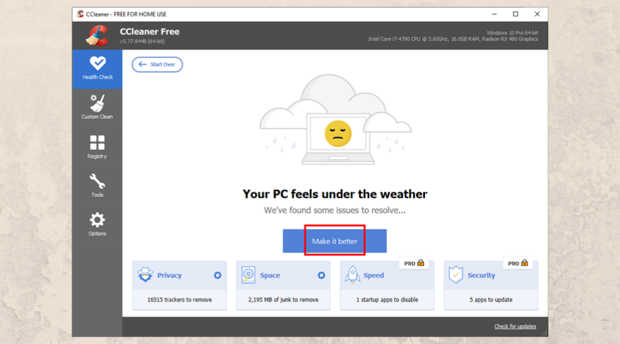This screenshot has height=344, width=620.
Task: Click the Space settings gear icon
Action: (322, 275)
